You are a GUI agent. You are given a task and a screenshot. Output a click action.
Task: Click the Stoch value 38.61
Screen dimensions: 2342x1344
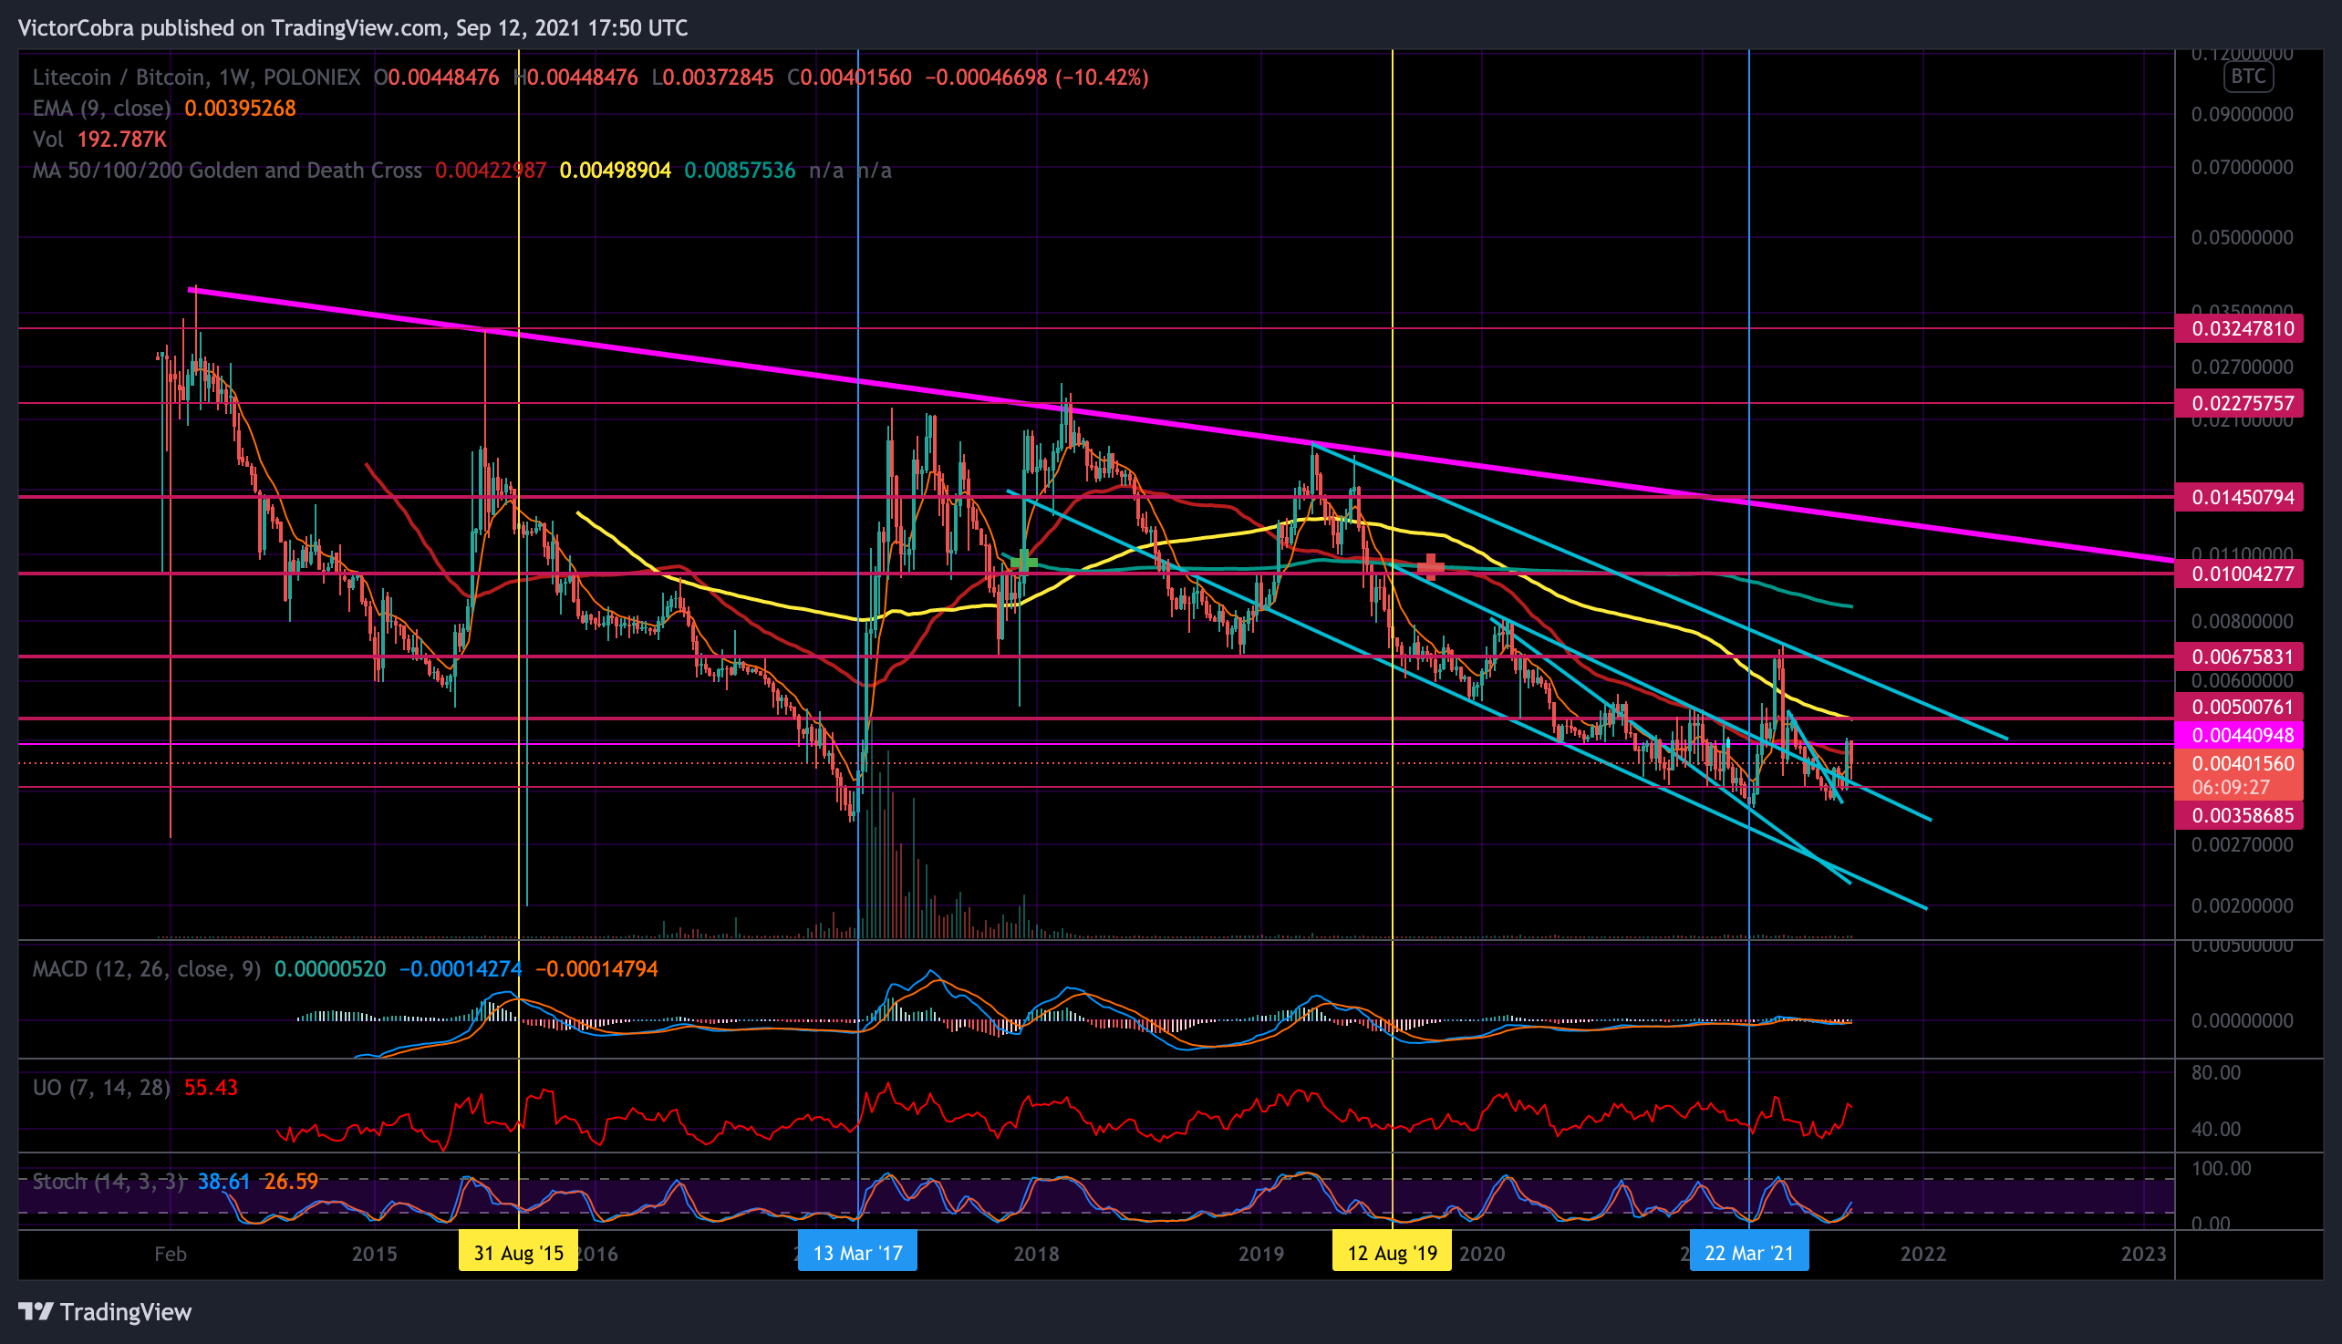[x=223, y=1182]
